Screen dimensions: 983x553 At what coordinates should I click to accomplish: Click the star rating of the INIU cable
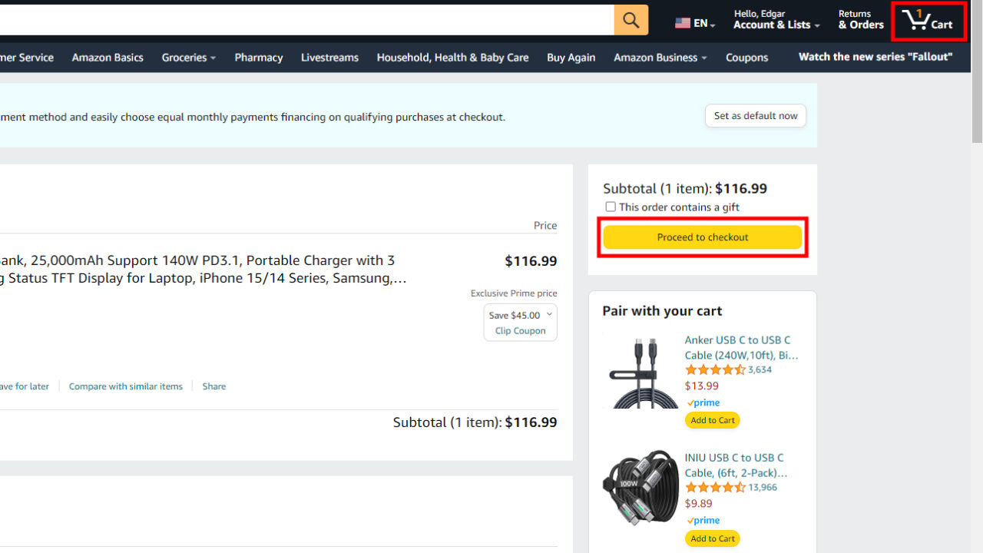714,487
